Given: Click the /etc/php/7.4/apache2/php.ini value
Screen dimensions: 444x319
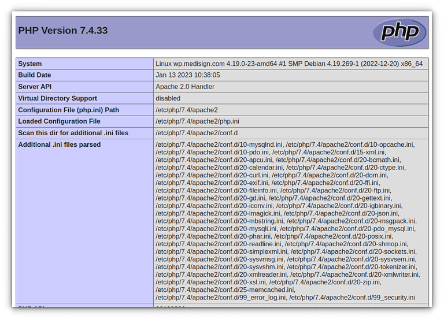Looking at the screenshot, I should 197,121.
